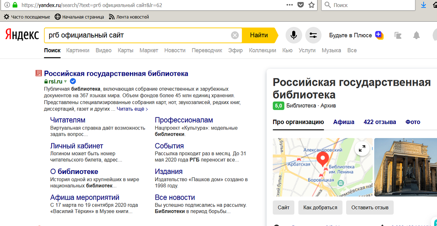Open the Все новости sitelink
Screen dimensions: 437x226
tap(175, 197)
